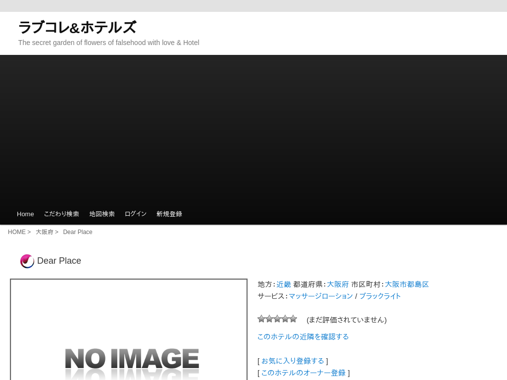Click the Dear Place hotel heading
This screenshot has width=507, height=380.
coord(59,261)
